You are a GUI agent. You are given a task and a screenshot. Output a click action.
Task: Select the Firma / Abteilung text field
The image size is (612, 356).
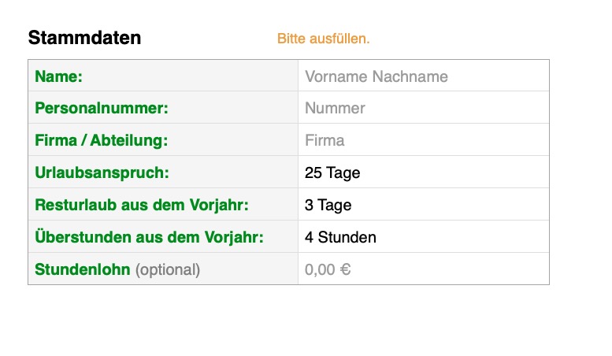423,141
